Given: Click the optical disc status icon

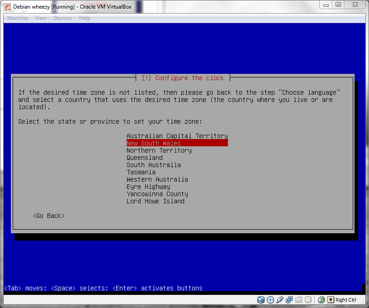Looking at the screenshot, I should (270, 300).
